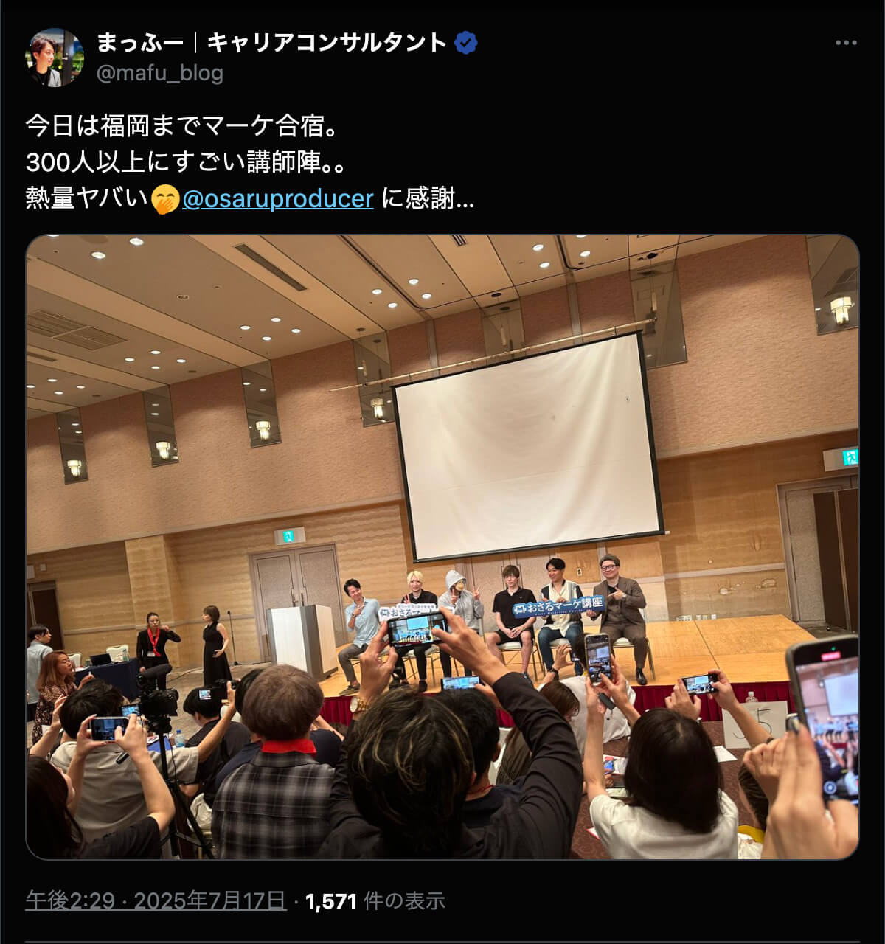This screenshot has height=944, width=885.
Task: Click the hand-over-mouth emoji in the tweet
Action: 165,199
